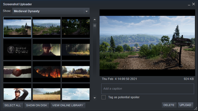Click the Medieval Dynasty combo box
Viewport: 198px width, 111px height.
(x=51, y=11)
